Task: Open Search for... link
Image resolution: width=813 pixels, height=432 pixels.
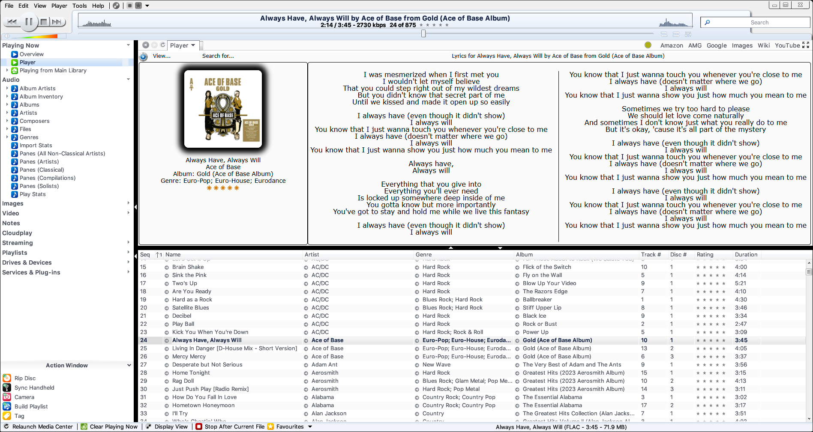Action: tap(218, 56)
